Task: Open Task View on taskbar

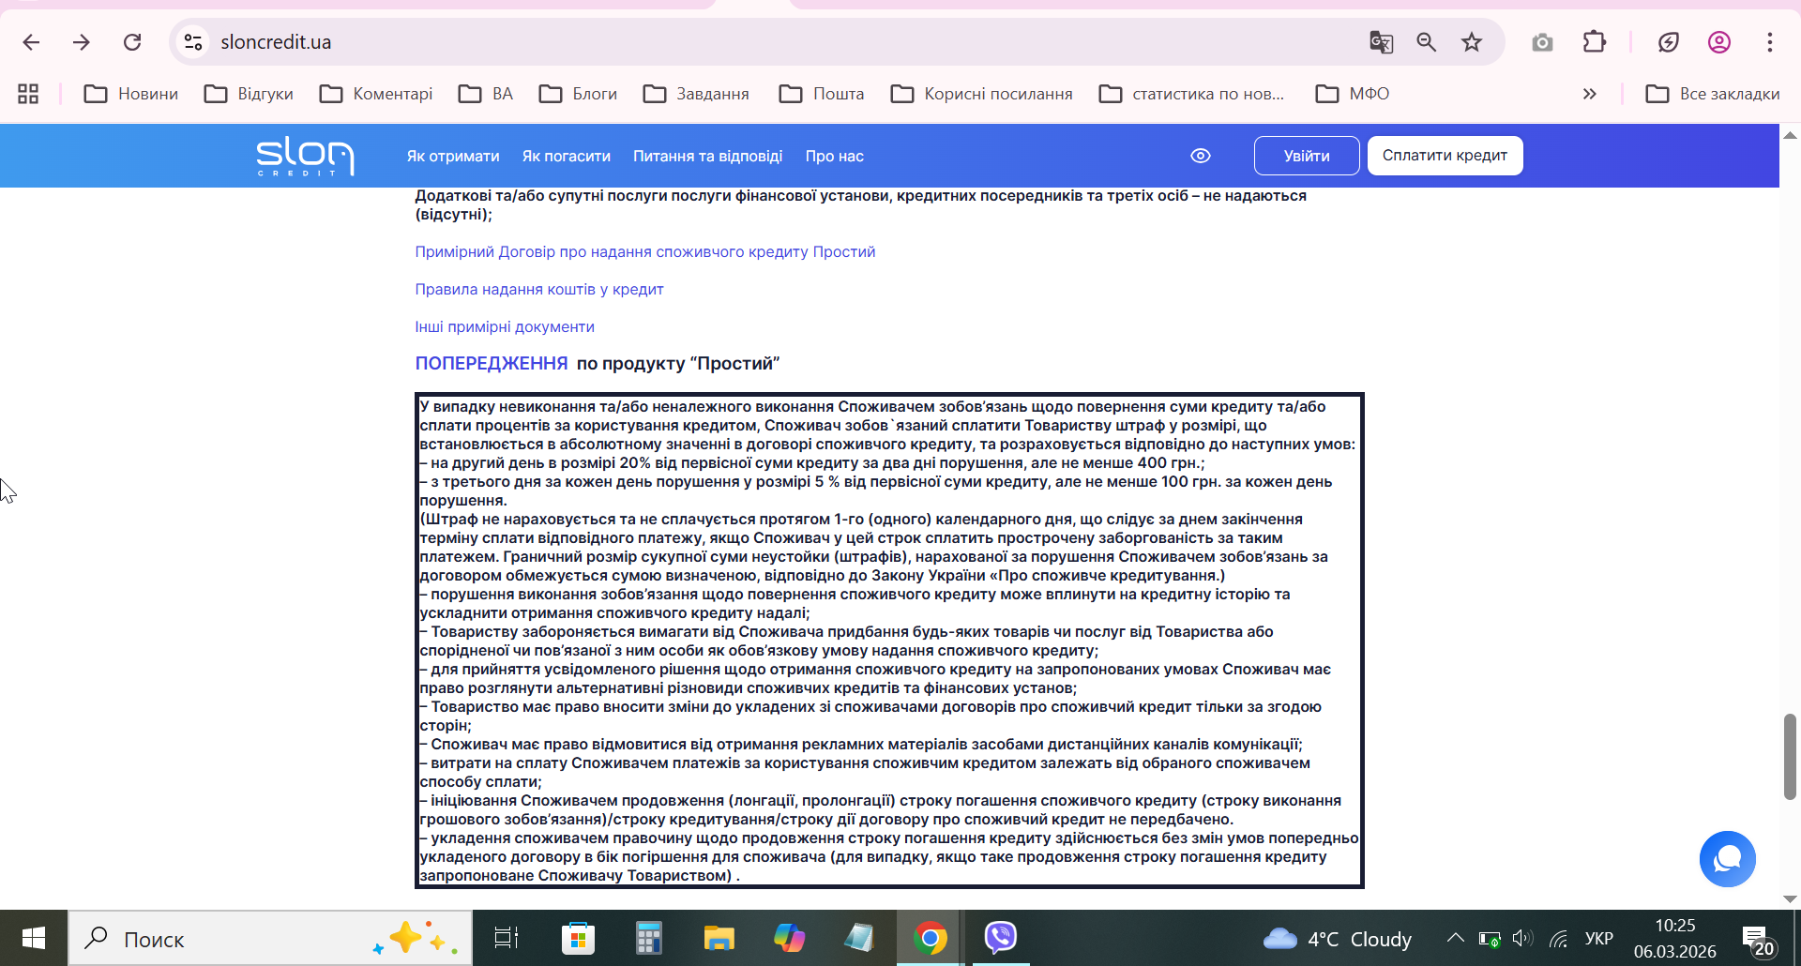Action: click(x=507, y=938)
